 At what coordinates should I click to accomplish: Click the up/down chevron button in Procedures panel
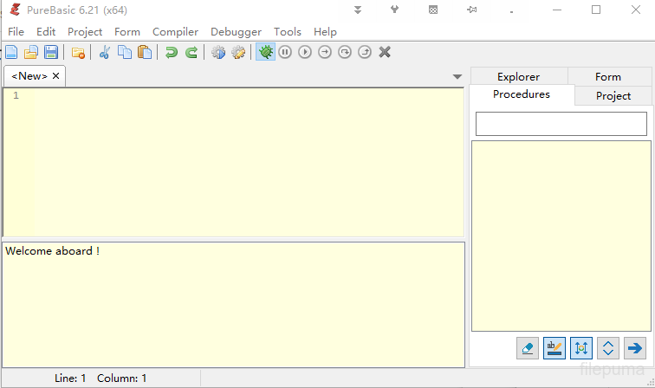click(608, 348)
